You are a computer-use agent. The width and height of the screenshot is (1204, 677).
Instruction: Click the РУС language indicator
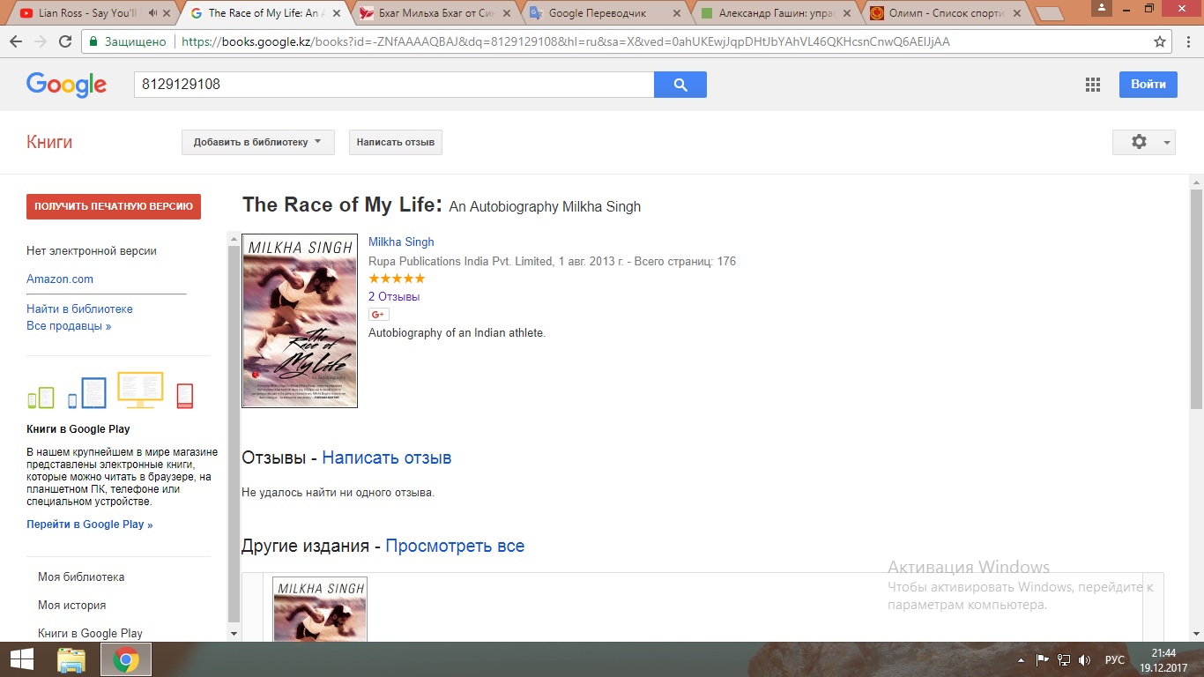click(1115, 659)
